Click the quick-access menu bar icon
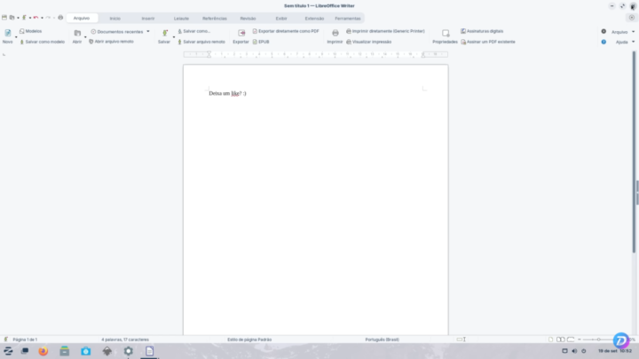The image size is (639, 359). [4, 18]
